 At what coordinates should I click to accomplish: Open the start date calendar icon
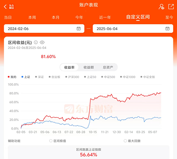(79, 29)
